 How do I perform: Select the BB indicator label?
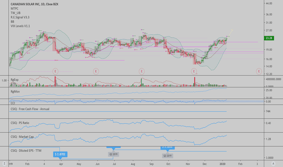click(12, 22)
